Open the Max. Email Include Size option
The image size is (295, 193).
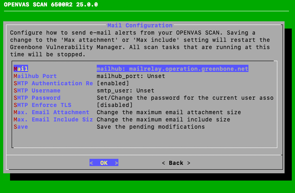pyautogui.click(x=53, y=119)
